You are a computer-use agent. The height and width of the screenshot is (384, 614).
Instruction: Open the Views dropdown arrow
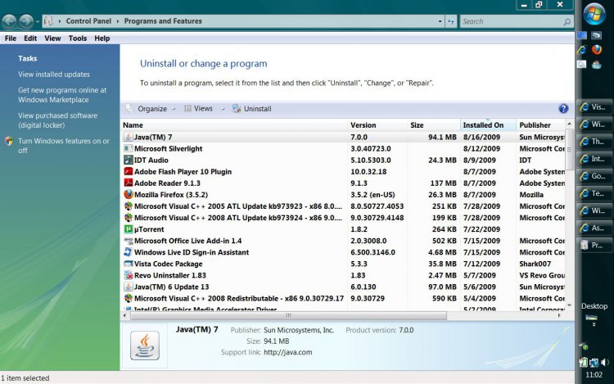pos(222,109)
